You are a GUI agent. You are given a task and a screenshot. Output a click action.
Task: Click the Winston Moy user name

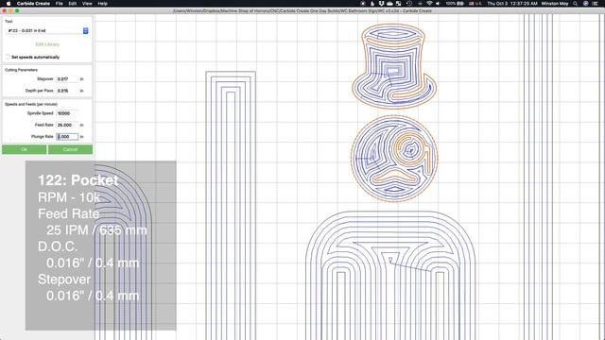[555, 3]
